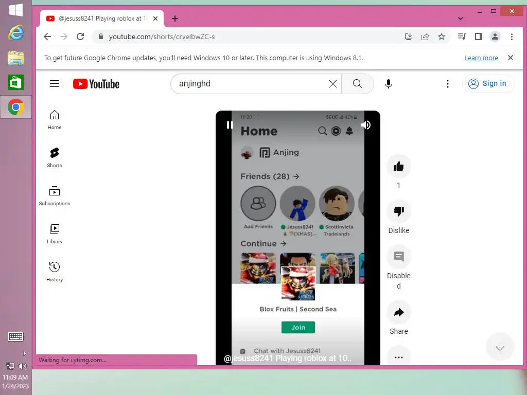
Task: Open the volume control in tray
Action: pos(23,366)
